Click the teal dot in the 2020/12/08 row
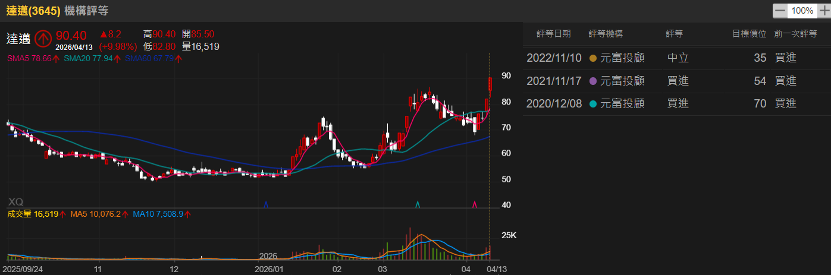831x275 pixels. pyautogui.click(x=592, y=103)
